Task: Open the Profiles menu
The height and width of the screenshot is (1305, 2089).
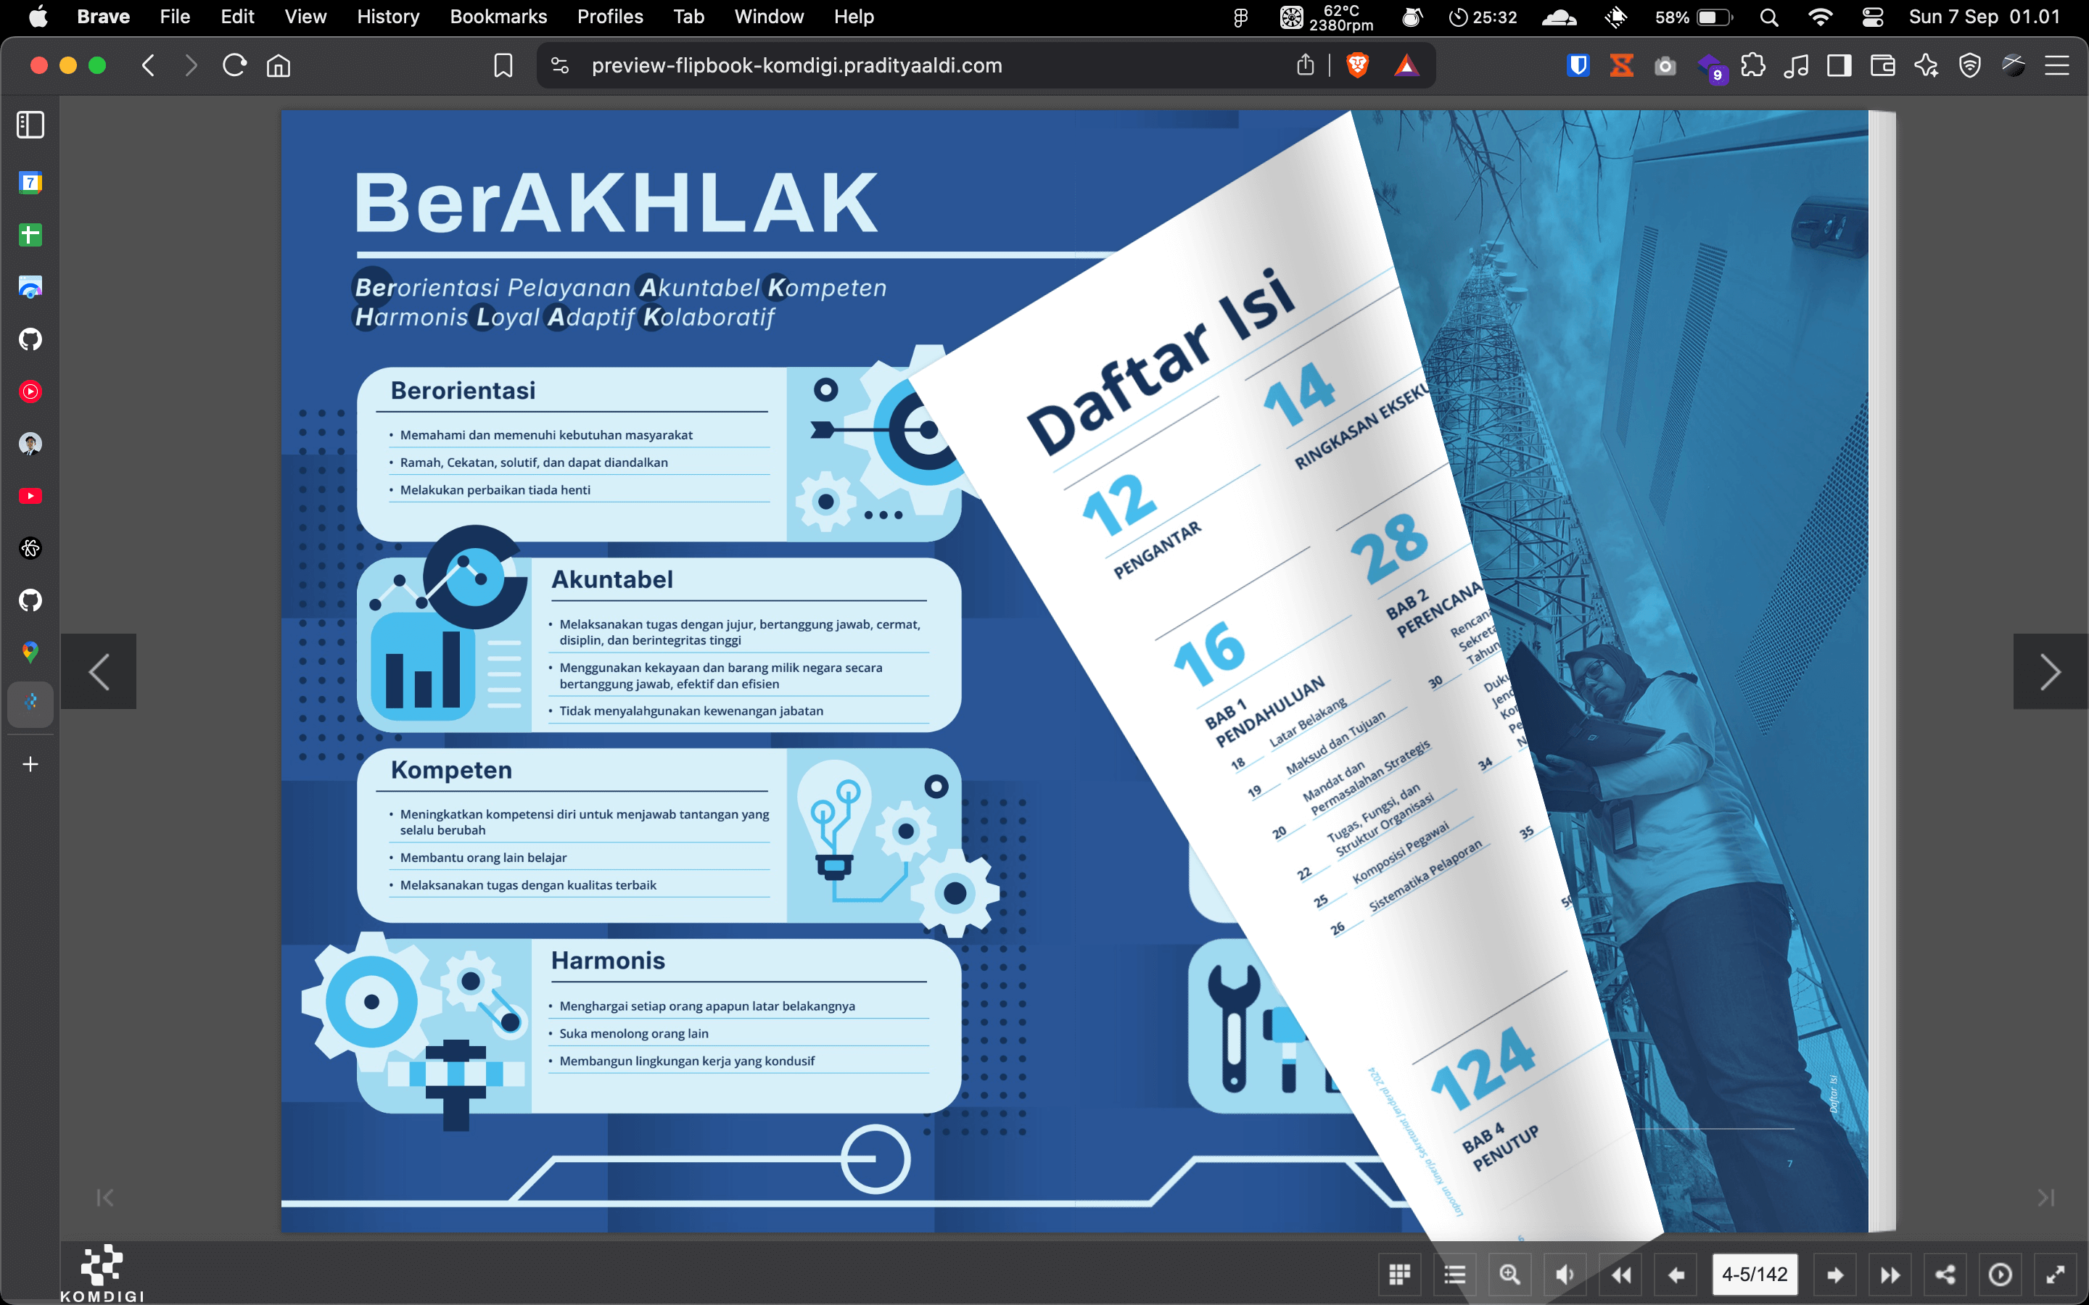Action: click(x=609, y=17)
